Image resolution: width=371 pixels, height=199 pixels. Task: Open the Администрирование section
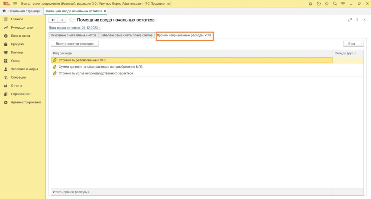click(x=26, y=102)
